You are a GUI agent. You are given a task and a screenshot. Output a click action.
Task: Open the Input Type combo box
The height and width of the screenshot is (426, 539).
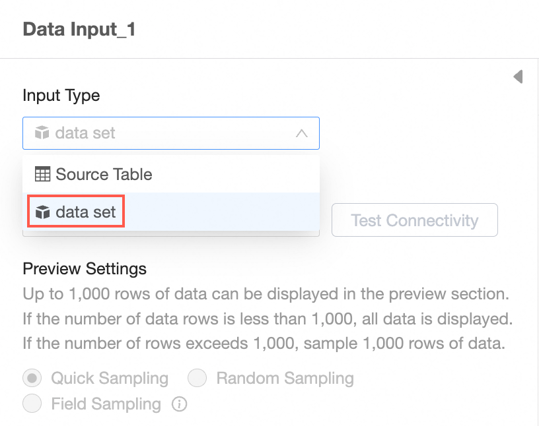(170, 133)
